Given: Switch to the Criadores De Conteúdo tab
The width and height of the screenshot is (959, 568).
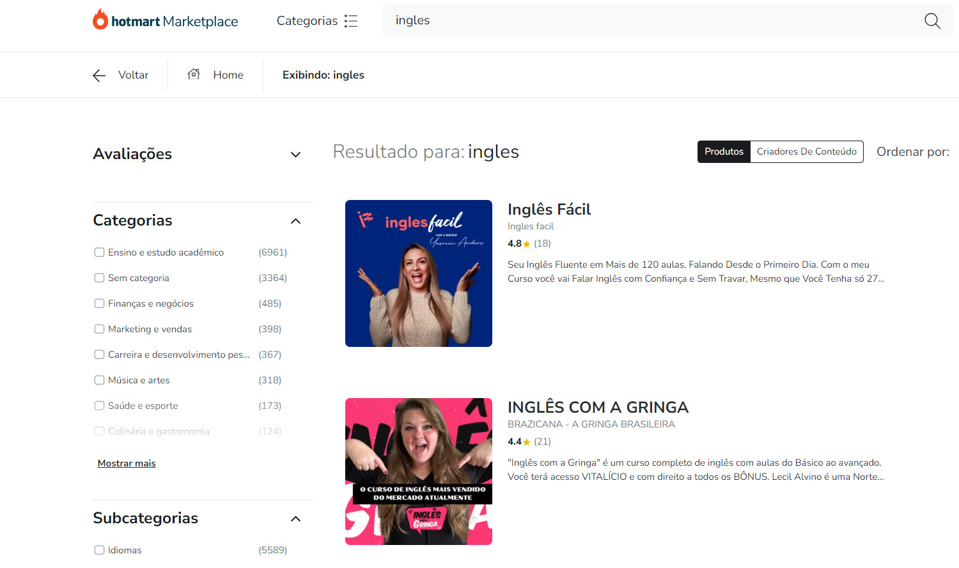Looking at the screenshot, I should point(807,151).
